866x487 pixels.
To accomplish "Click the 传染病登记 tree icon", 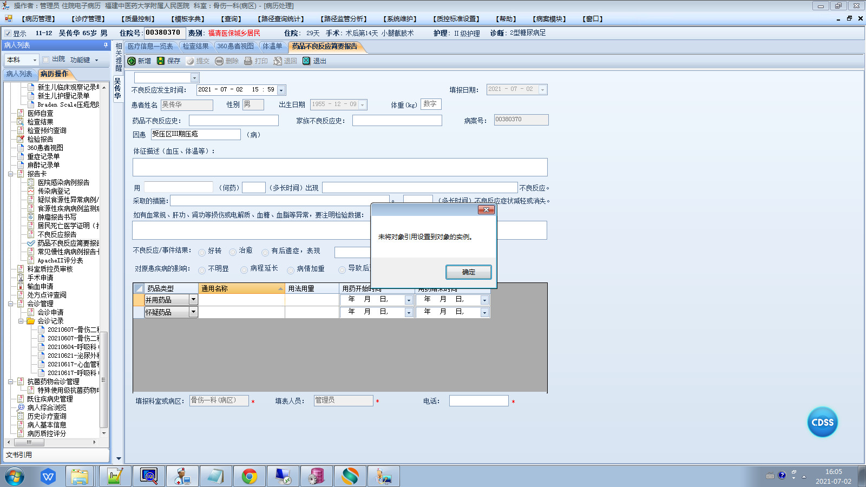I will point(31,191).
